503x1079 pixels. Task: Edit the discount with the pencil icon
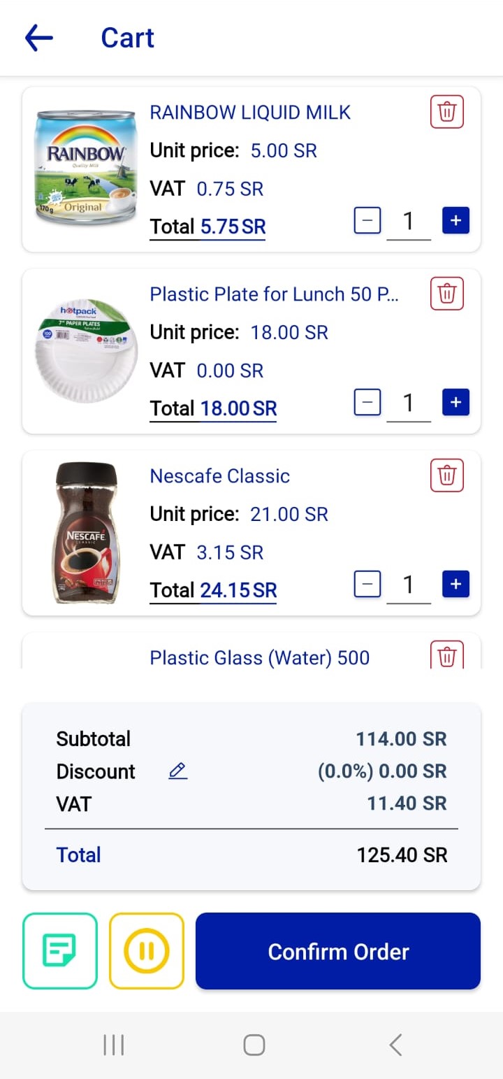pyautogui.click(x=178, y=771)
